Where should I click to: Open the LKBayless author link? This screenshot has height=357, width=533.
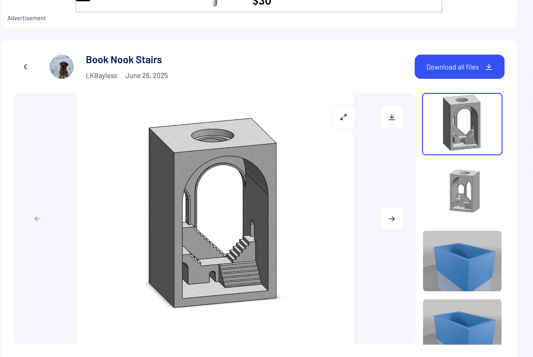102,76
